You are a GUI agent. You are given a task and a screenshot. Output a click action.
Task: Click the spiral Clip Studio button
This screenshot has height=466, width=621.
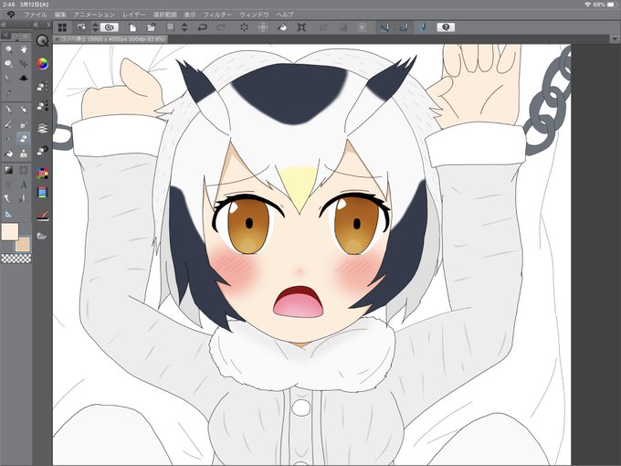(x=110, y=27)
